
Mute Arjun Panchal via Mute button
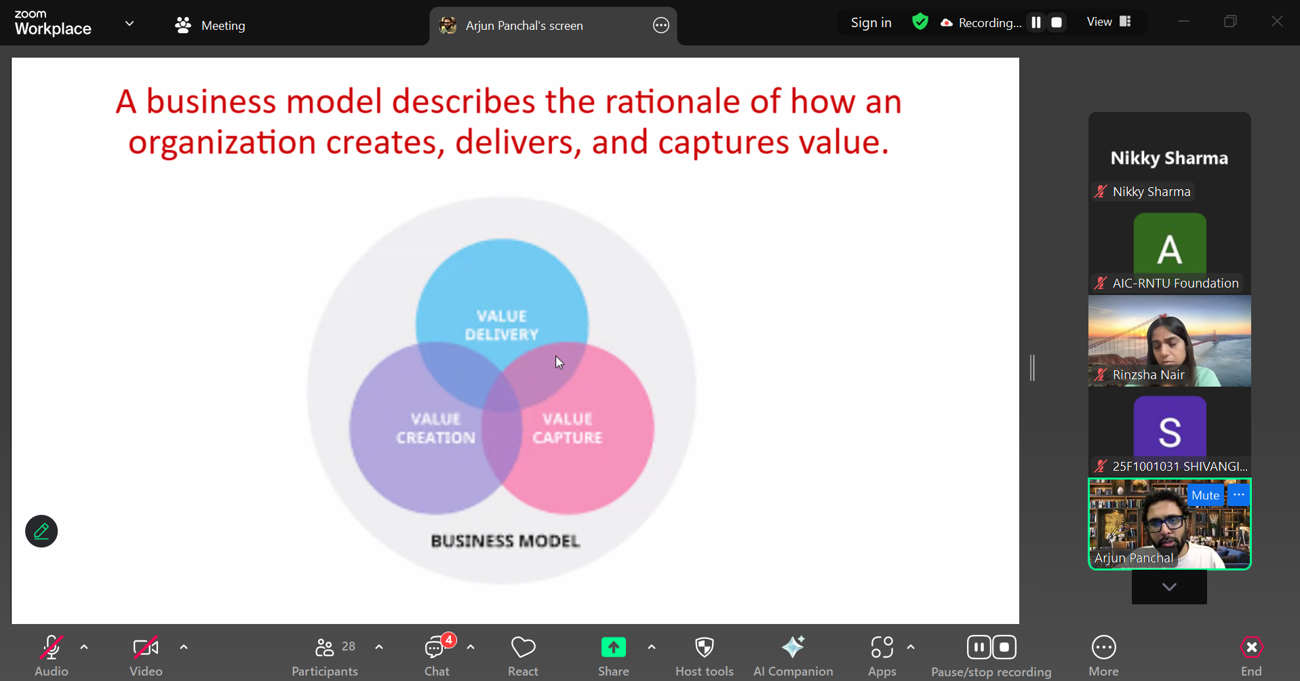point(1205,495)
